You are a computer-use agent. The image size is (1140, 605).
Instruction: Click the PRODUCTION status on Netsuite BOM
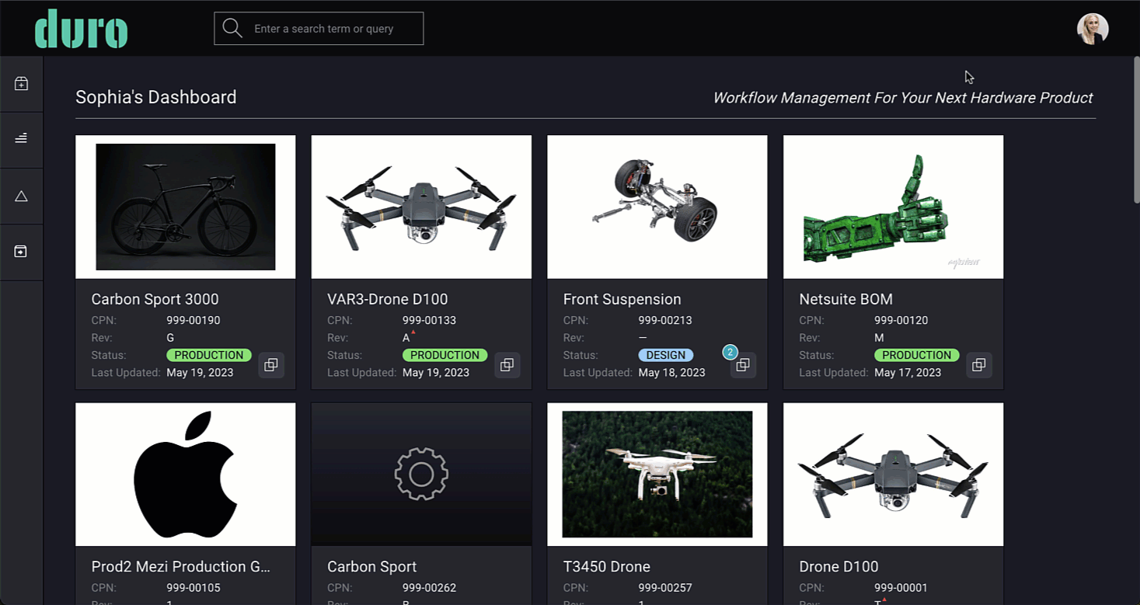click(917, 355)
